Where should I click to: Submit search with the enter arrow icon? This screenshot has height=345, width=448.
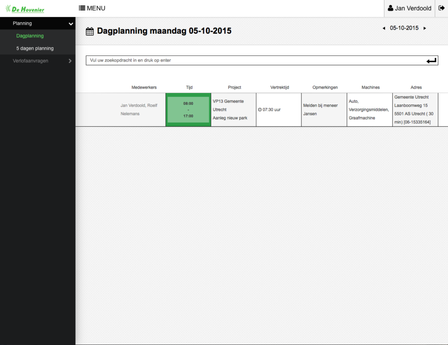point(431,60)
